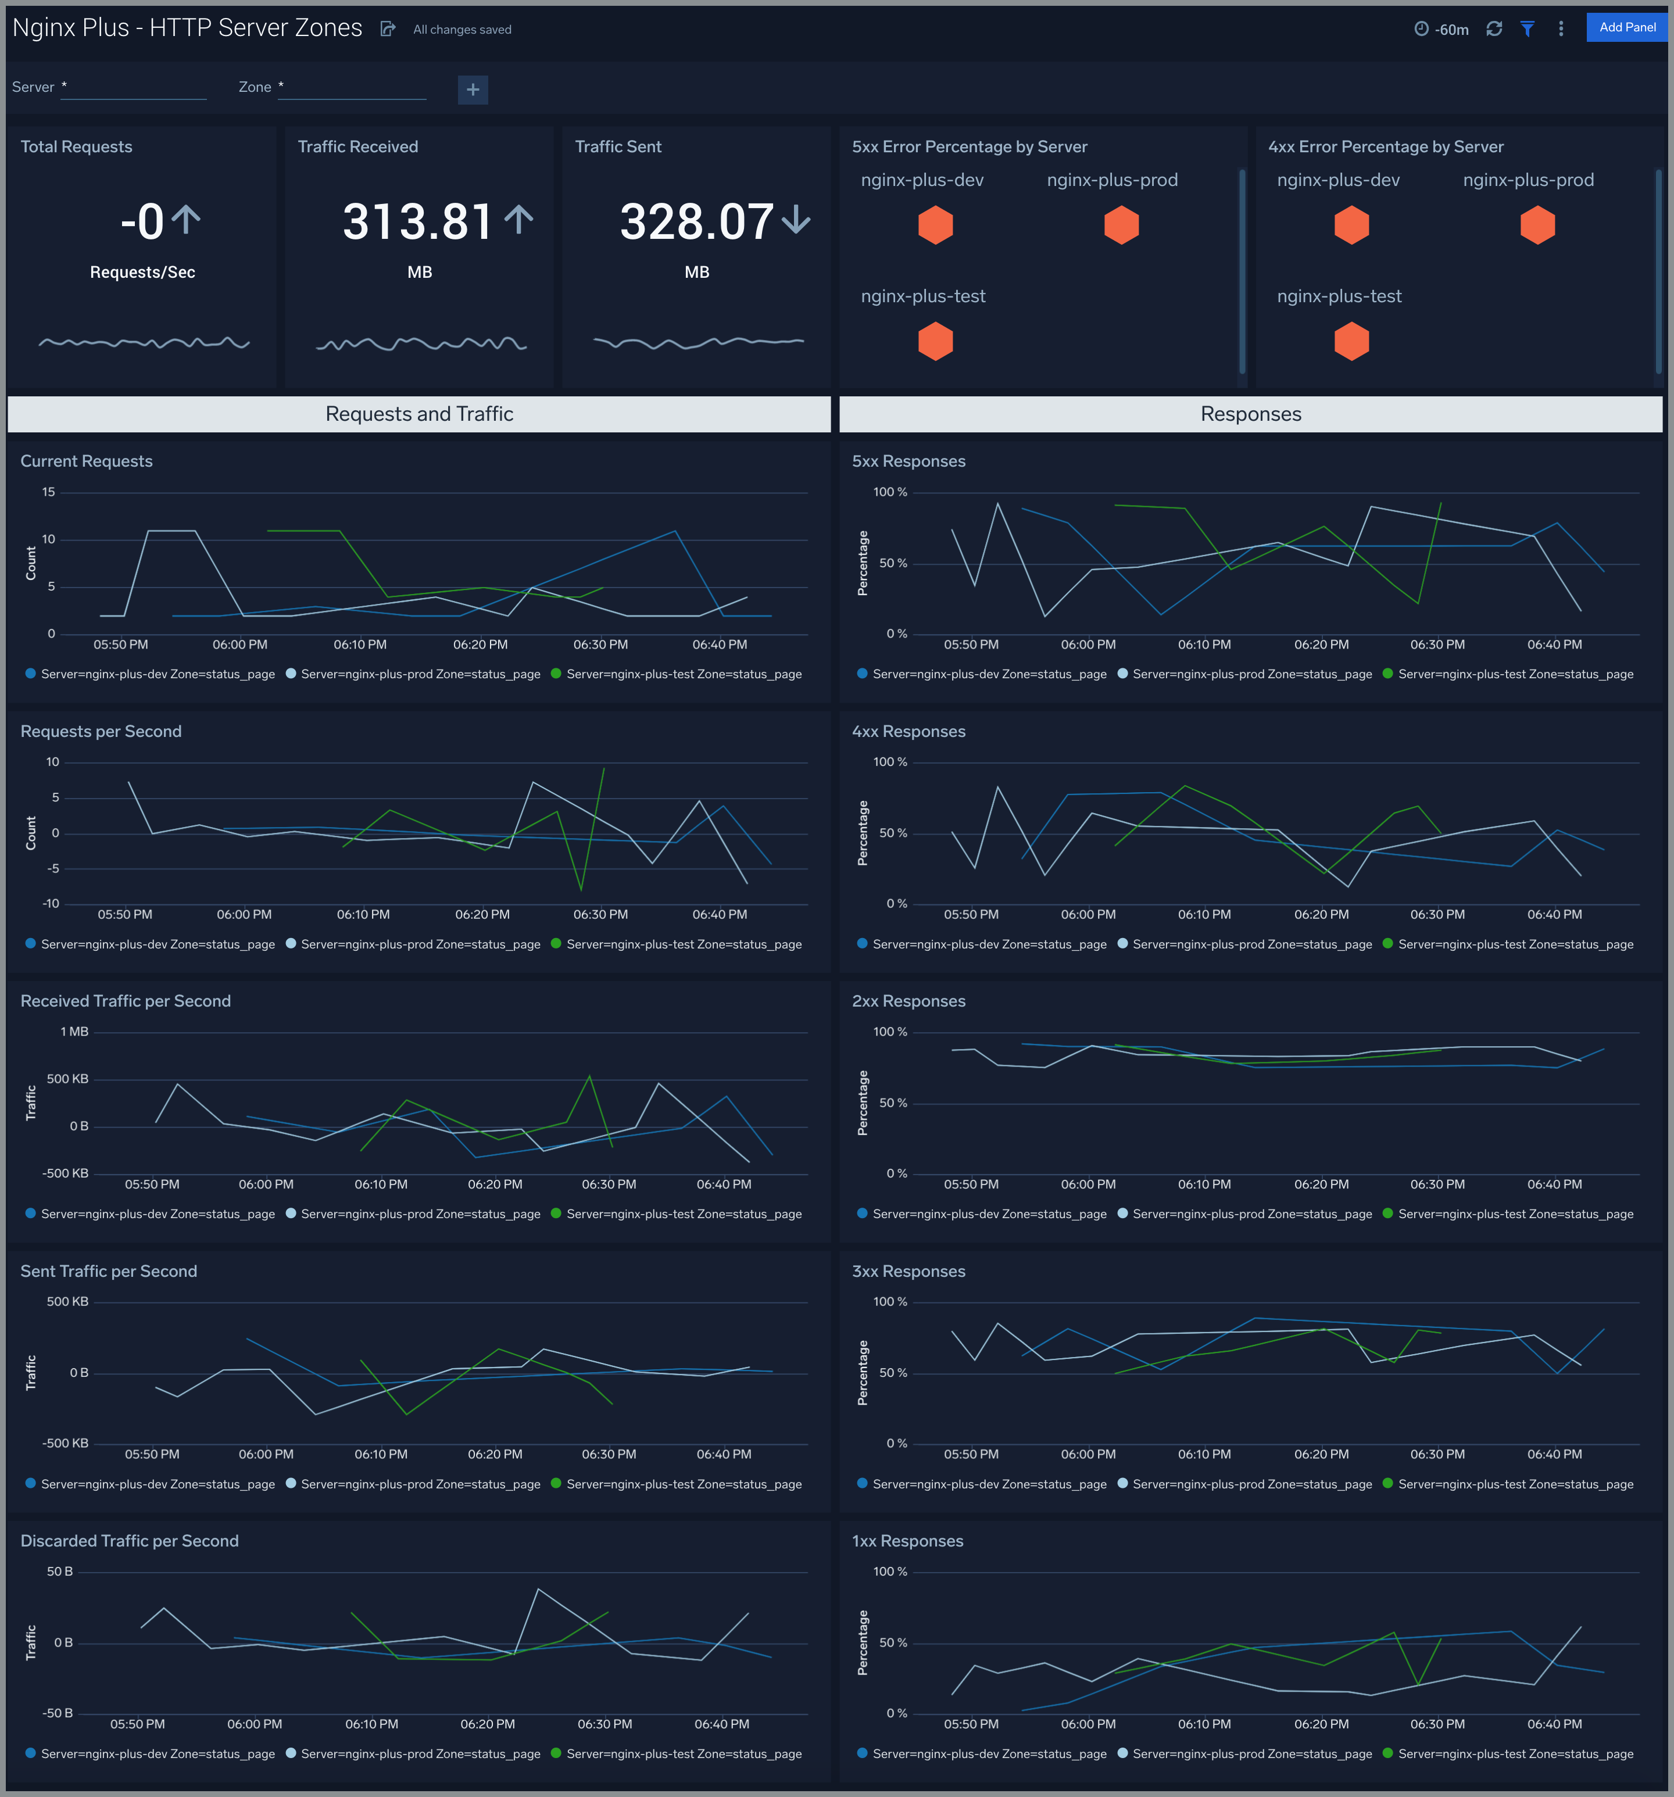Click the Server filter input field
The height and width of the screenshot is (1797, 1674).
134,88
